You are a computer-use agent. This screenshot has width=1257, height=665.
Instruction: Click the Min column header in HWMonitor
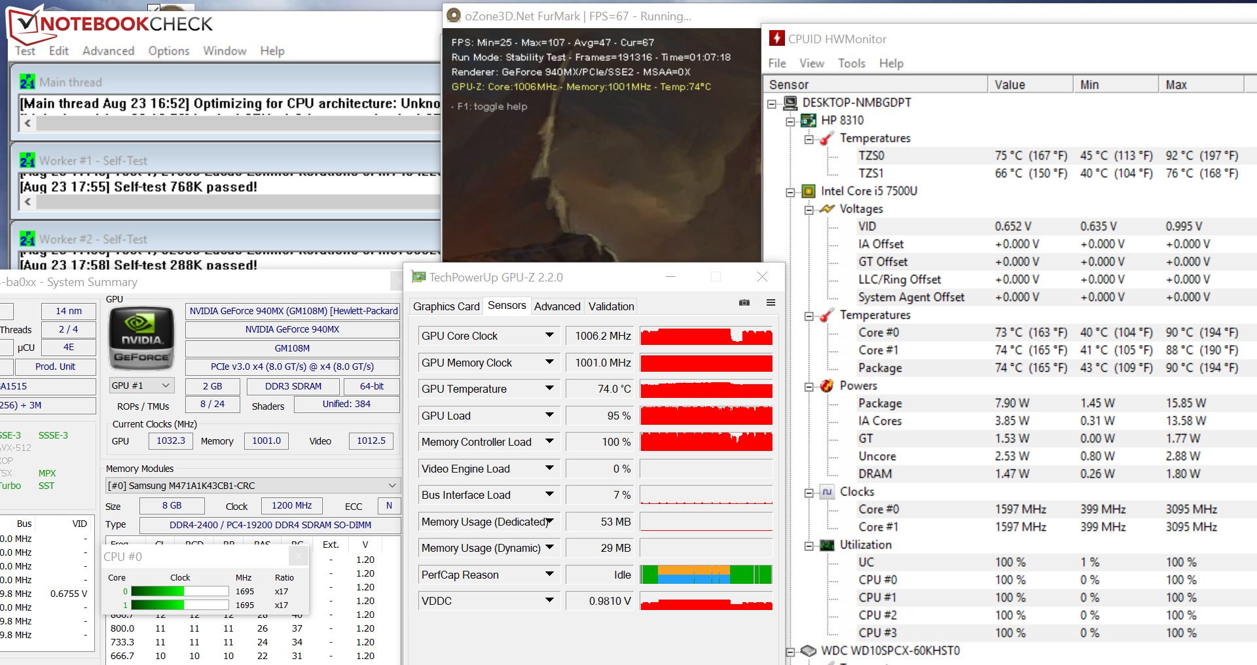(x=1116, y=84)
